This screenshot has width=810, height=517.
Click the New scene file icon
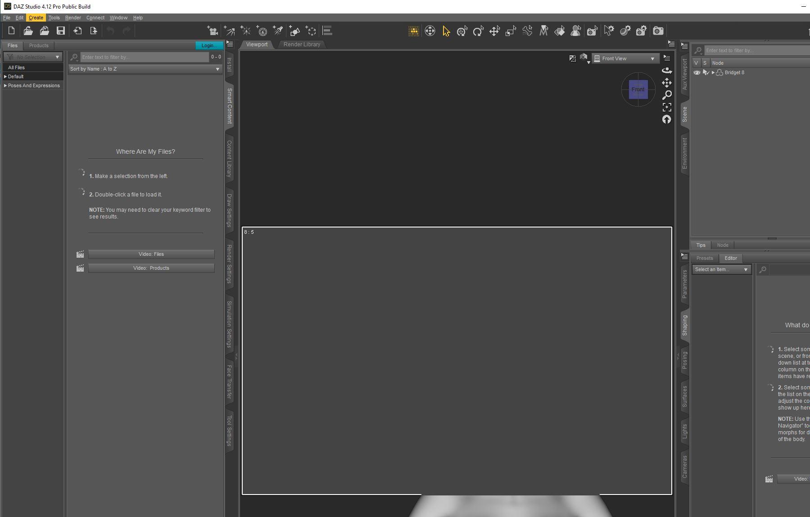[12, 31]
